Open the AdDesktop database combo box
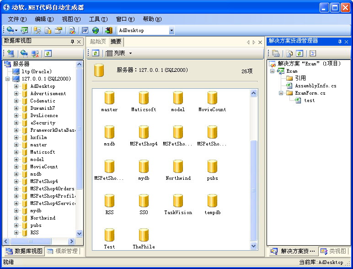Image resolution: width=353 pixels, height=269 pixels. (171, 30)
